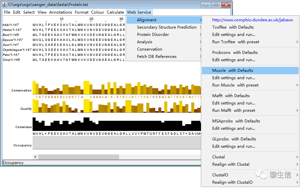The width and height of the screenshot is (301, 188).
Task: Click the Quality annotation label
Action: (26, 109)
